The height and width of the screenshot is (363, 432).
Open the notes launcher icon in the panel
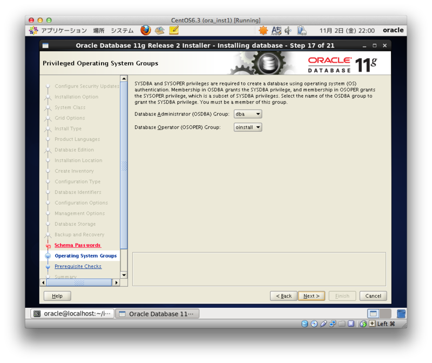click(x=174, y=30)
